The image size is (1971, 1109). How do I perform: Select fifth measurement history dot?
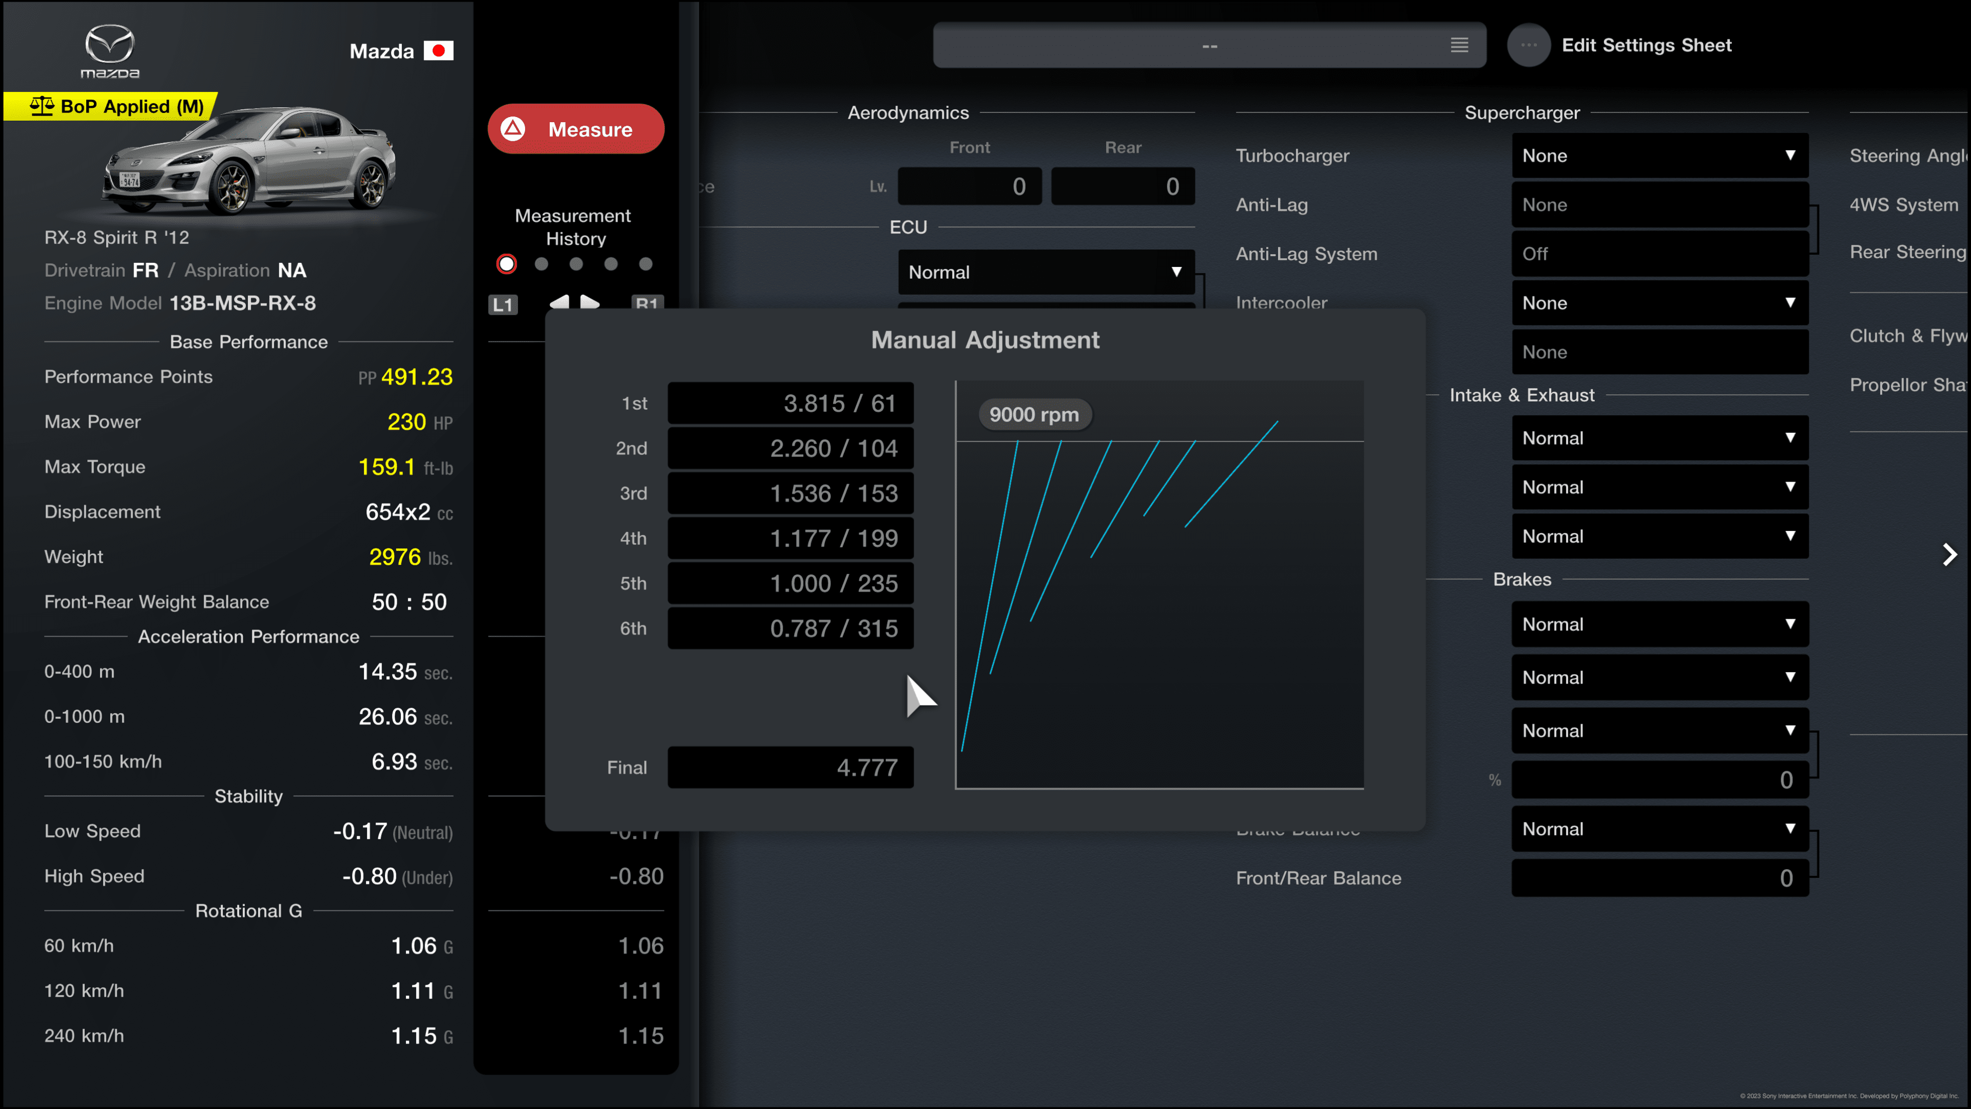[646, 264]
